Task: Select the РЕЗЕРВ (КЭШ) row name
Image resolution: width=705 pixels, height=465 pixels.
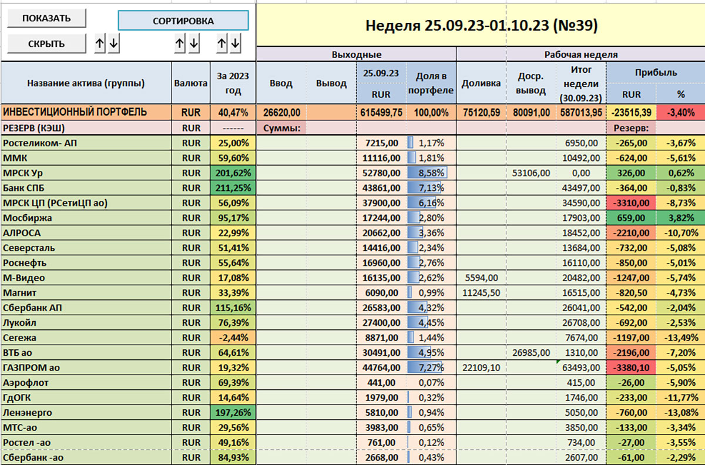Action: (x=86, y=127)
